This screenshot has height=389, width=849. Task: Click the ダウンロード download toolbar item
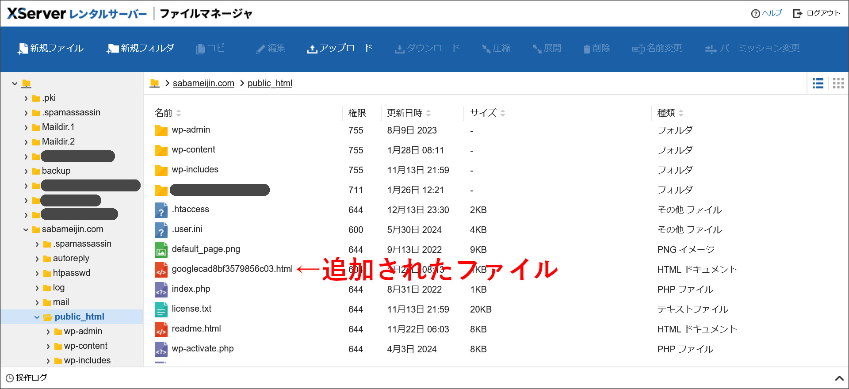(x=427, y=48)
